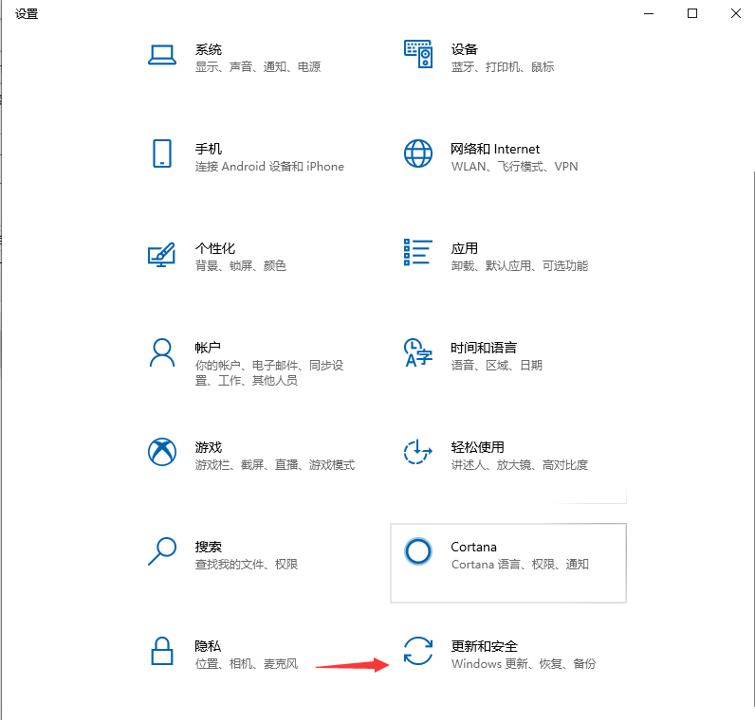The height and width of the screenshot is (720, 755).
Task: Click the text 位置、相机、麦克风
Action: click(246, 664)
